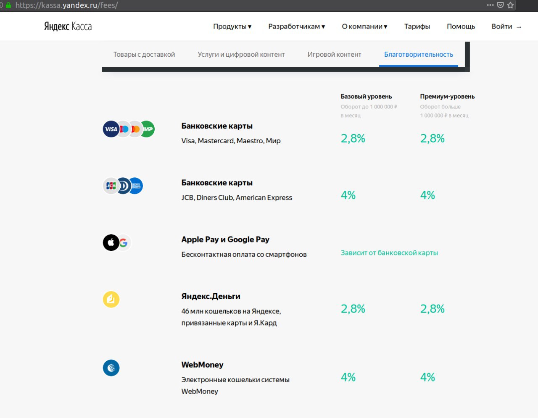This screenshot has height=418, width=538.
Task: Click the Электронные кошельки системы WebMoney description
Action: tap(235, 385)
